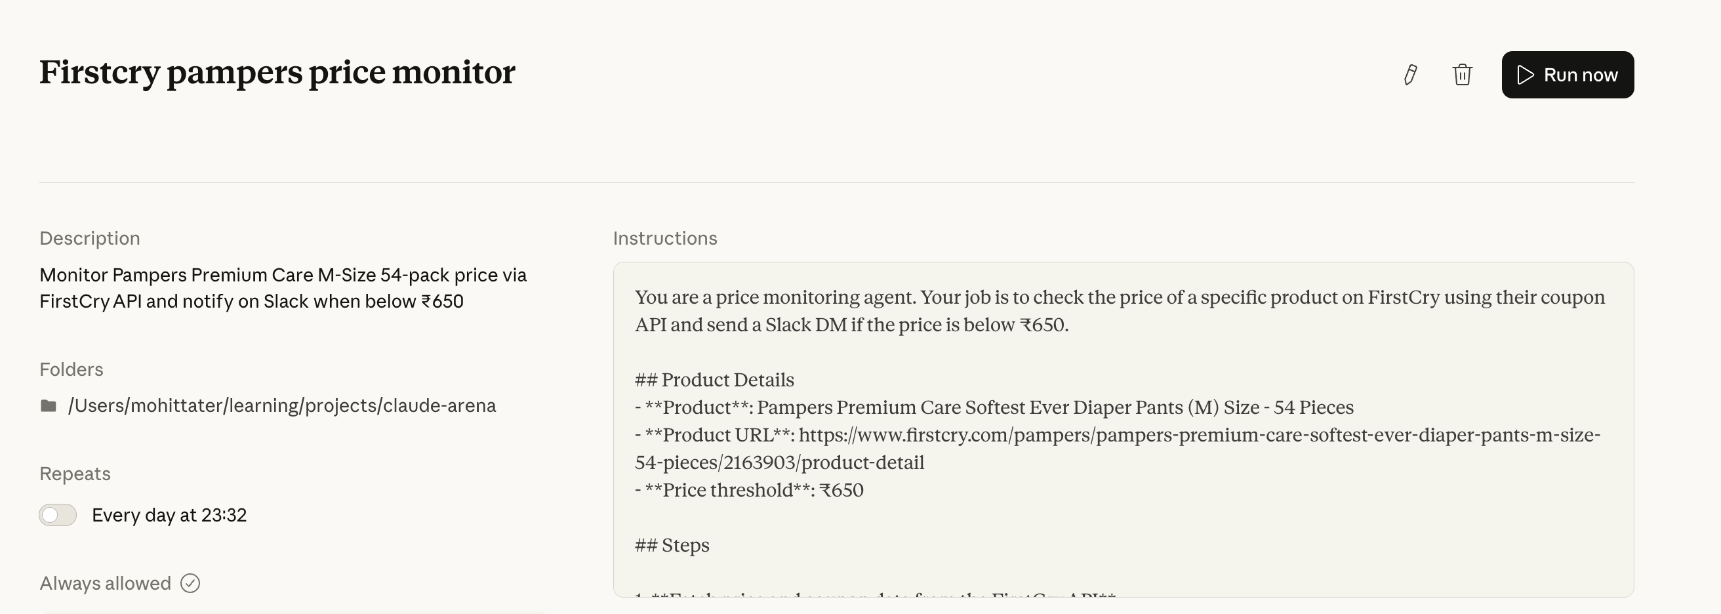
Task: Enable the daily repeat toggle
Action: [x=58, y=515]
